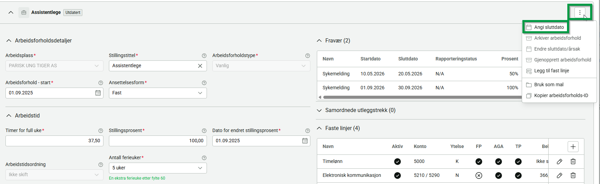Select Endre sluttdato/årsak menu entry
600x184 pixels.
coord(559,49)
